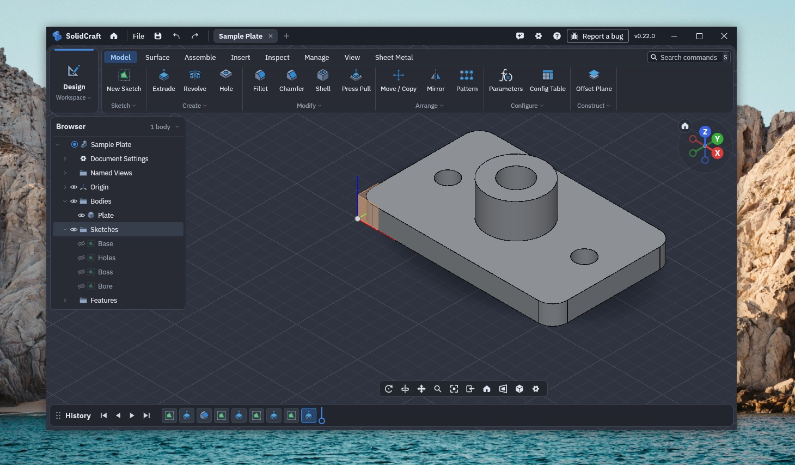Open the File menu

138,36
